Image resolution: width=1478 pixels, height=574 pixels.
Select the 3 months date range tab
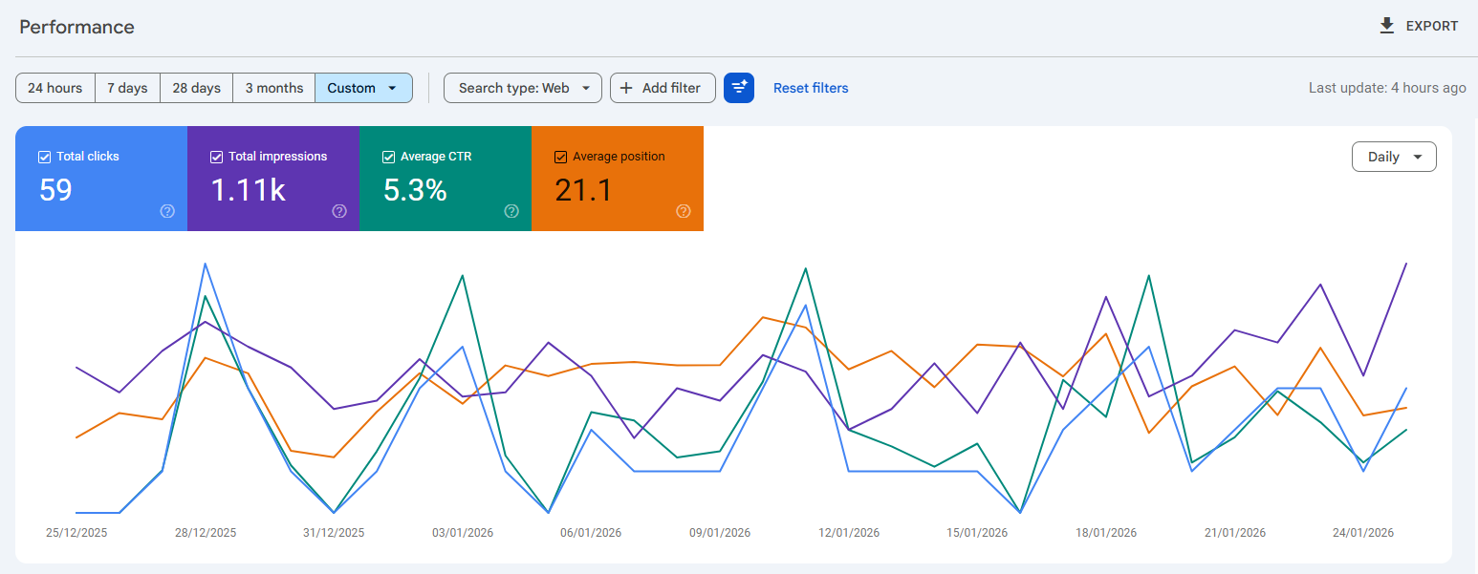273,87
